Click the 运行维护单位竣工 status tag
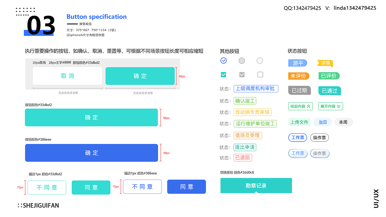Viewport: 386px width, 217px height. click(255, 123)
